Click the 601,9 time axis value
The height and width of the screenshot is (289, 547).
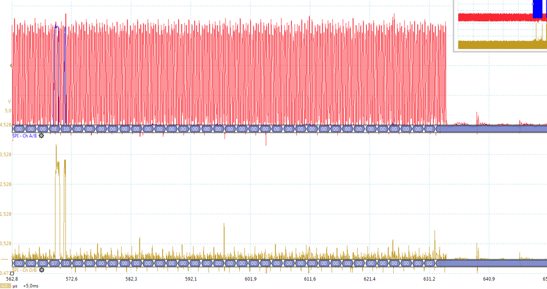click(250, 279)
